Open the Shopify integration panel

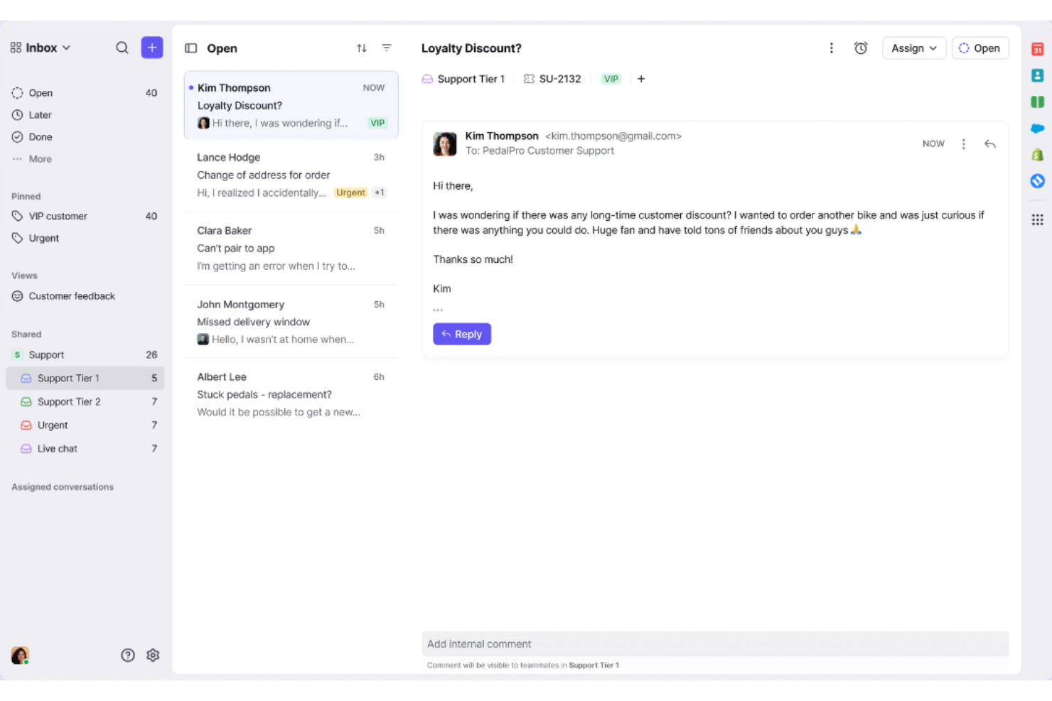pyautogui.click(x=1038, y=154)
